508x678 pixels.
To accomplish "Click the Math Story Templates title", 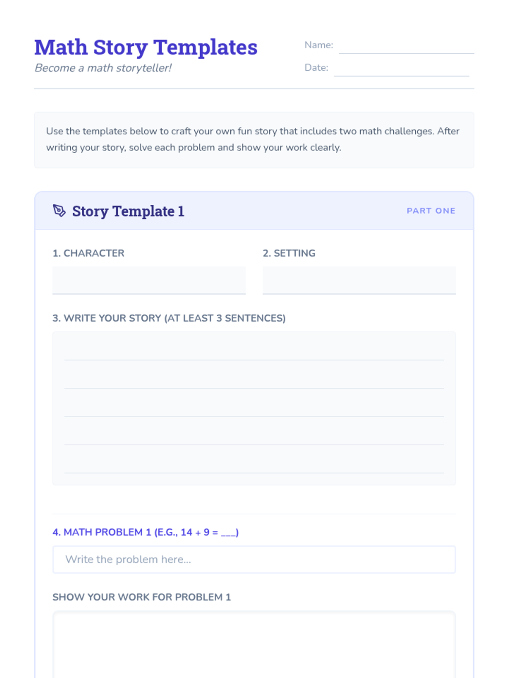I will click(x=146, y=47).
